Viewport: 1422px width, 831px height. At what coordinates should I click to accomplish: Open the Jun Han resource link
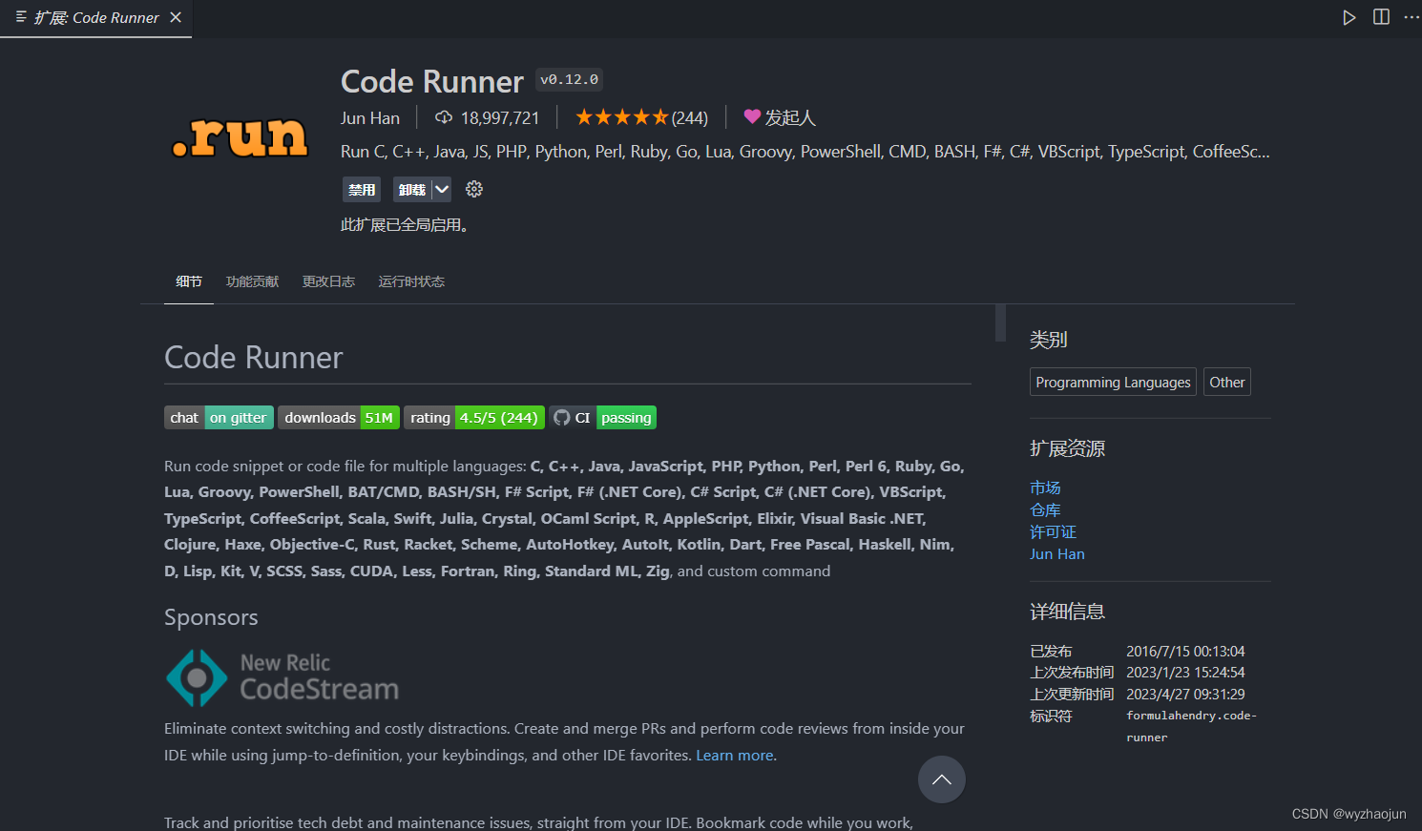pos(1057,553)
